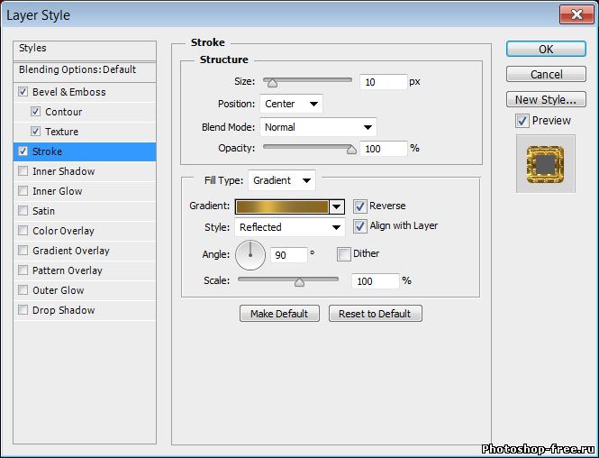
Task: Open the Position dropdown set to Center
Action: (291, 105)
